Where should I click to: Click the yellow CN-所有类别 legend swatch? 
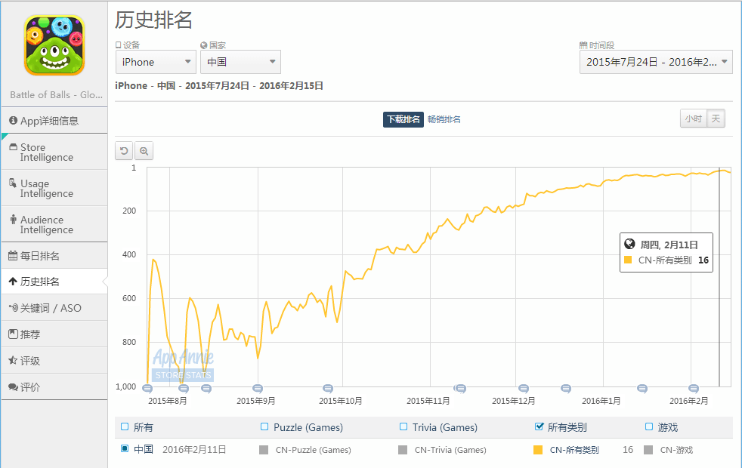(x=538, y=450)
